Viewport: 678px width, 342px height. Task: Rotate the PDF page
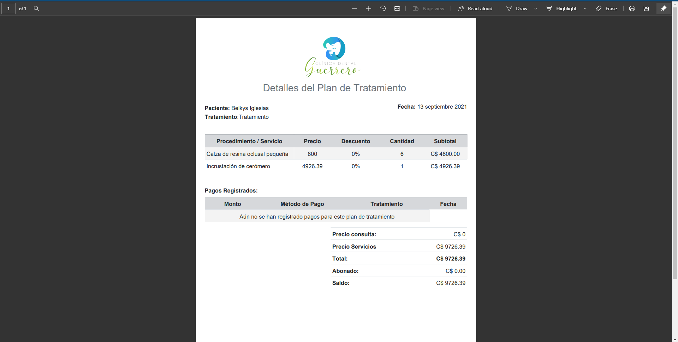pyautogui.click(x=383, y=8)
